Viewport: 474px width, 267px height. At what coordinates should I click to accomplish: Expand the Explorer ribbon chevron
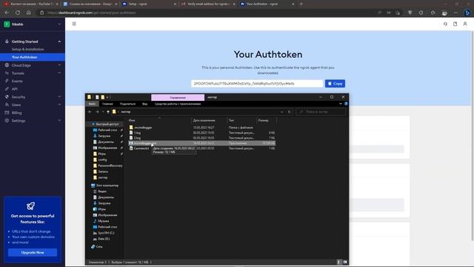pos(341,104)
